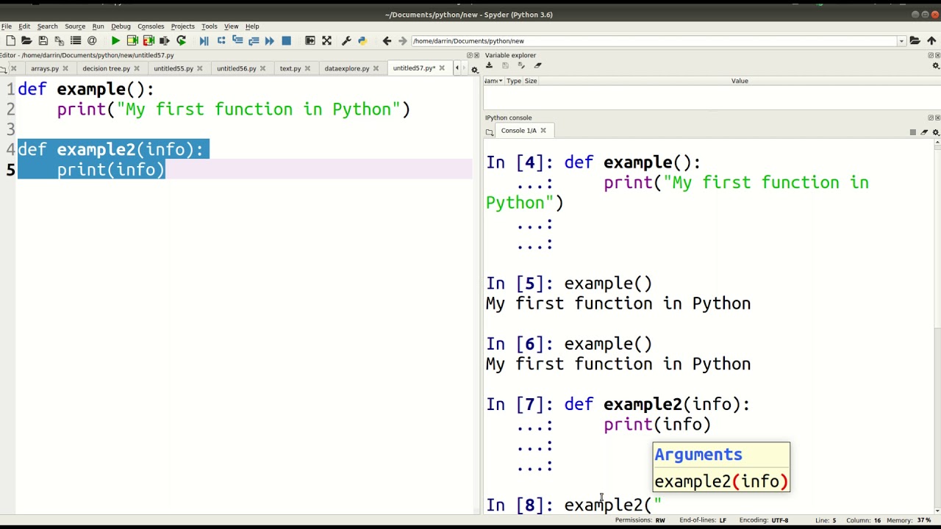Screen dimensions: 941x529
Task: Run the file with the green play icon
Action: [x=115, y=41]
